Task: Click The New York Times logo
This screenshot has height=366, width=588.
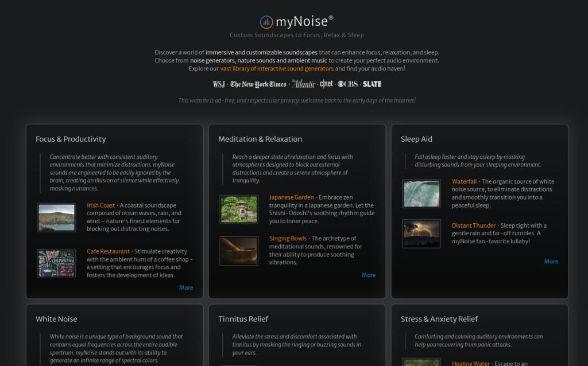Action: pos(258,84)
